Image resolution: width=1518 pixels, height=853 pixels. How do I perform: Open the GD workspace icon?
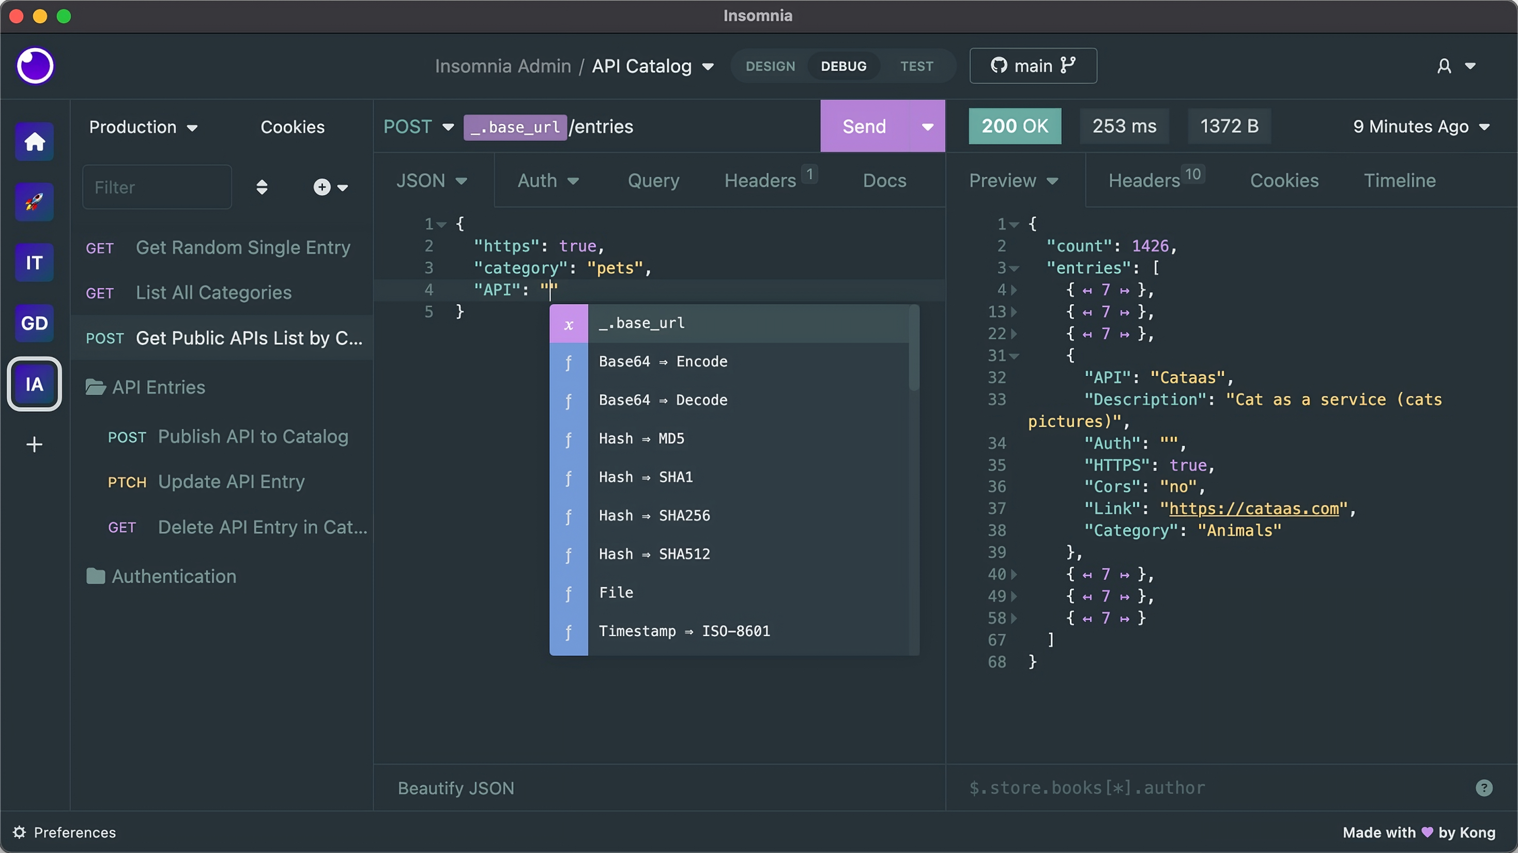point(34,323)
